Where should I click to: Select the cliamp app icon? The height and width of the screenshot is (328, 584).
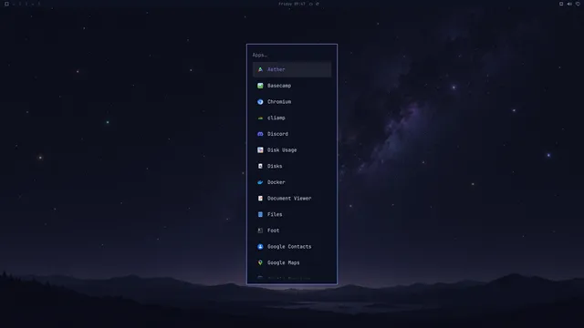pos(260,118)
